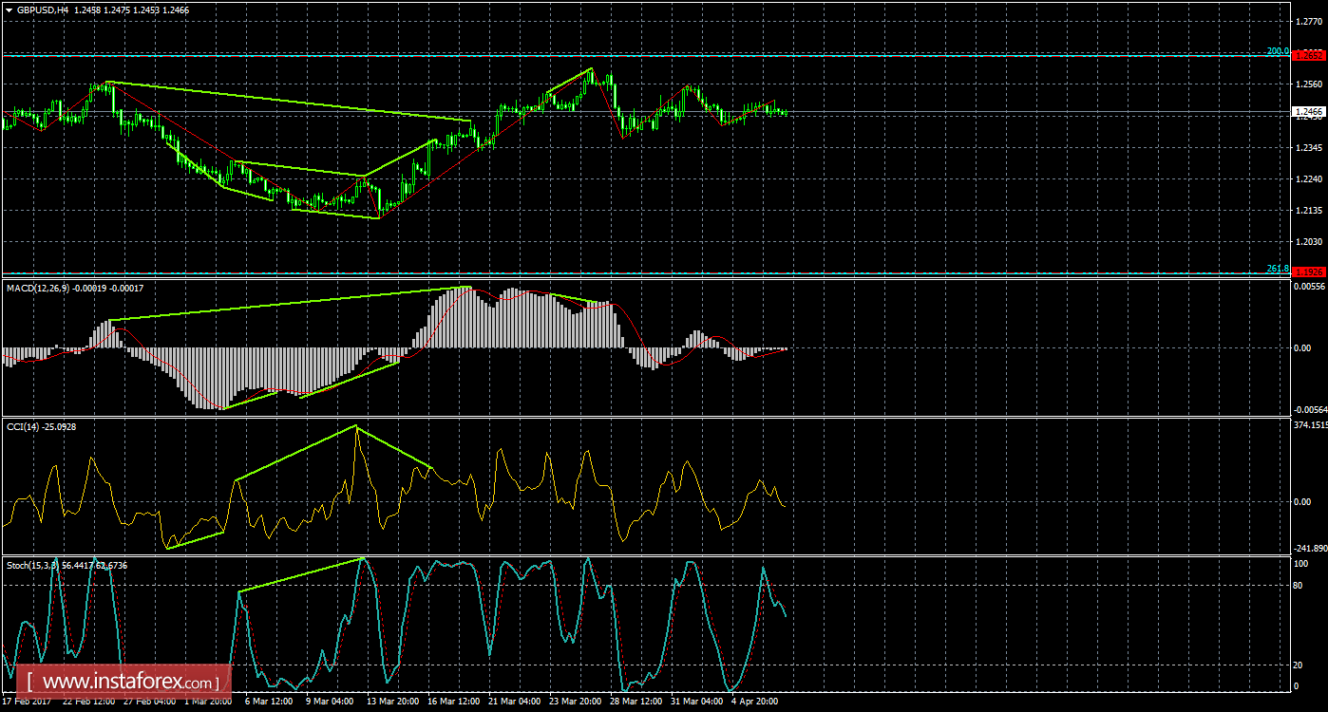Select the green trendline peak in CCI panel
1328x712 pixels.
coord(356,427)
